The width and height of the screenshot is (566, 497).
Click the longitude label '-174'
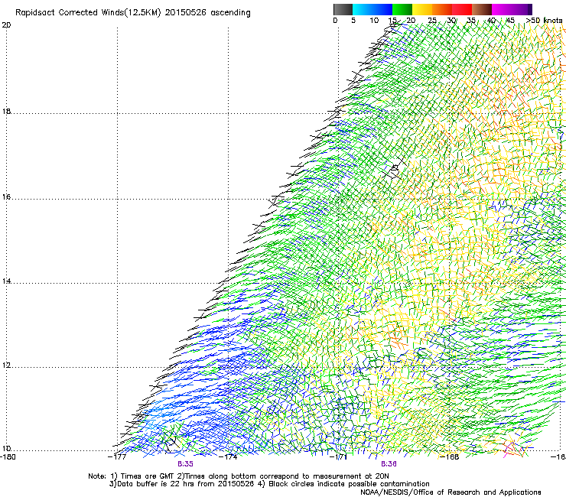point(229,456)
